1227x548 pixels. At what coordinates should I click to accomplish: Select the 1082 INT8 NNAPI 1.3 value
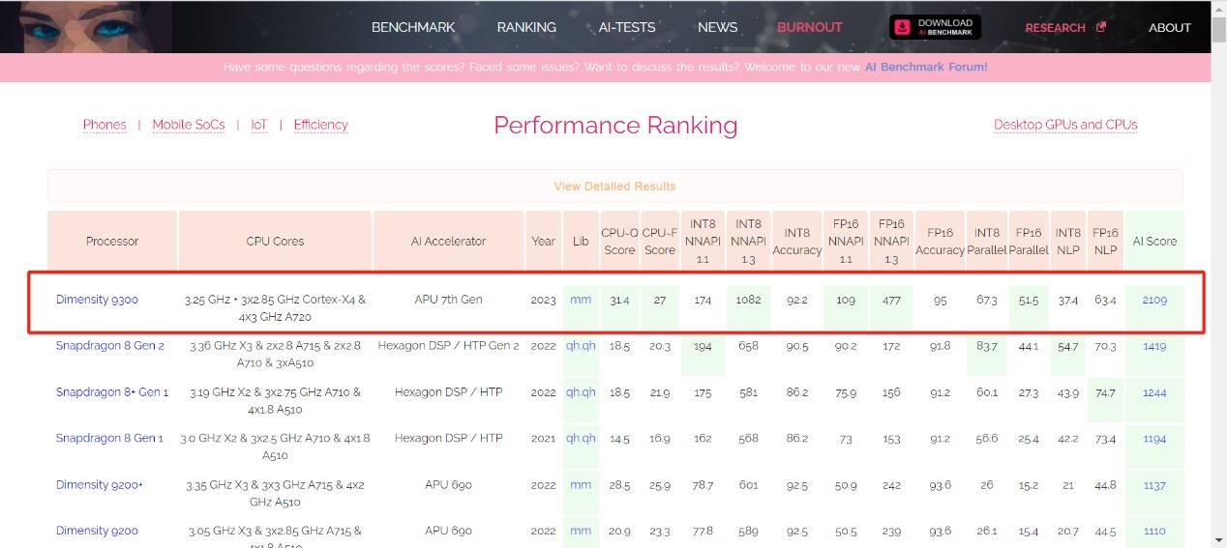click(x=748, y=300)
